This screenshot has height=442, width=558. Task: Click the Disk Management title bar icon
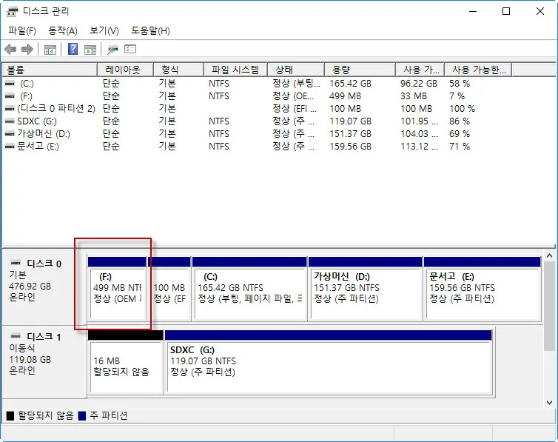tap(12, 11)
